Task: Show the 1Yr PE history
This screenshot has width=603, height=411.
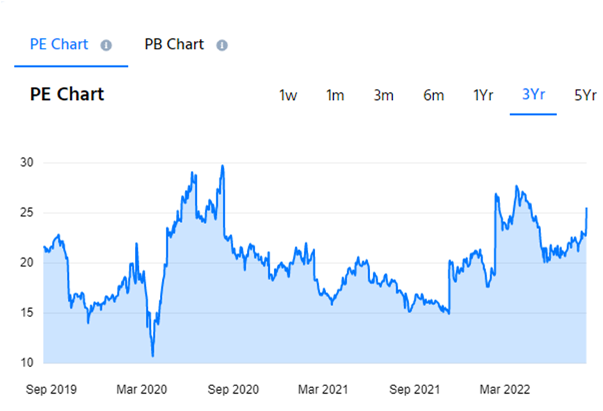Action: (483, 95)
